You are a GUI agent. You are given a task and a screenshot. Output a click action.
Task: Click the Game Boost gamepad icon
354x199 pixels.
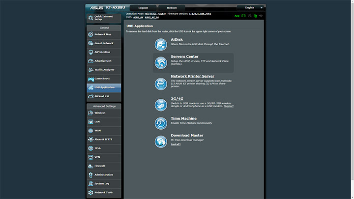(91, 79)
